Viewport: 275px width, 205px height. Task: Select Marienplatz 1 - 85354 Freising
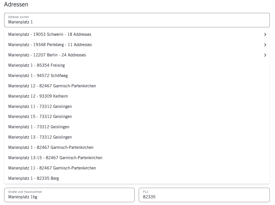tap(36, 65)
